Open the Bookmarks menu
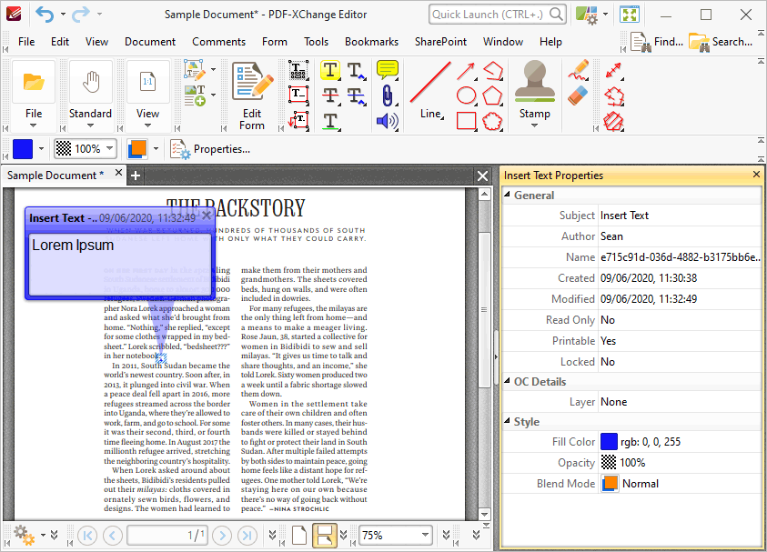767x552 pixels. point(372,42)
